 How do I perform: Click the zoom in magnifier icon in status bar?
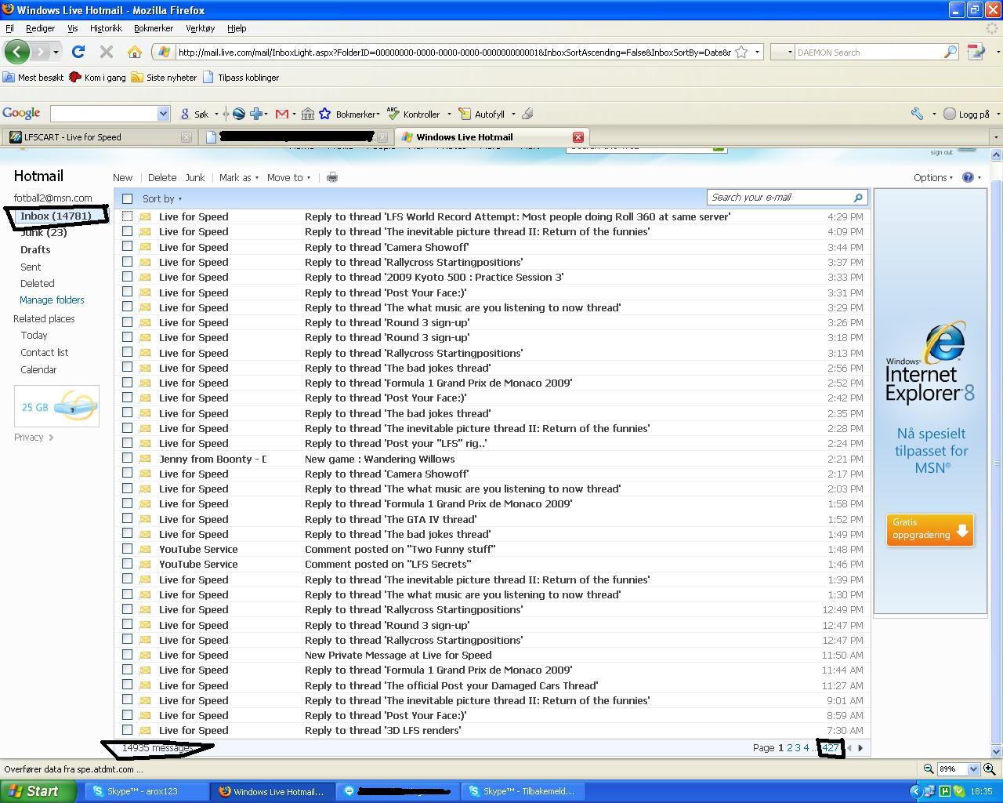[990, 769]
